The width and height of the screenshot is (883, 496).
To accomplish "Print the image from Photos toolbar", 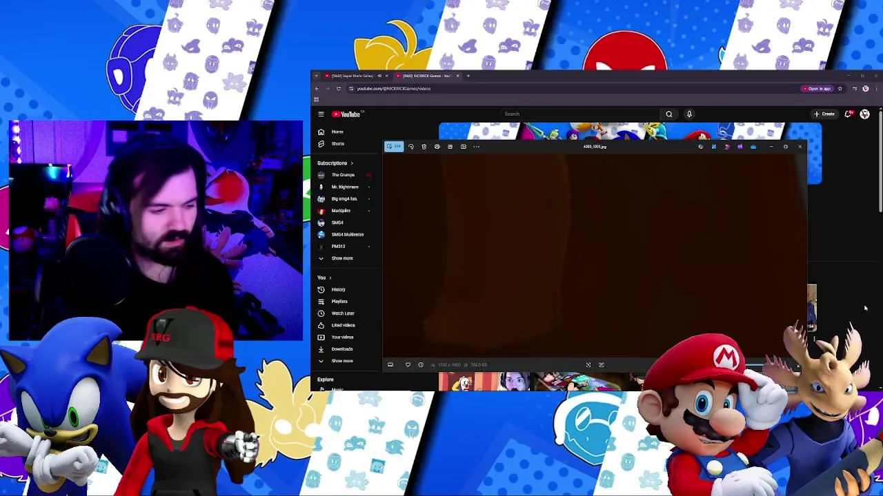I will [437, 147].
